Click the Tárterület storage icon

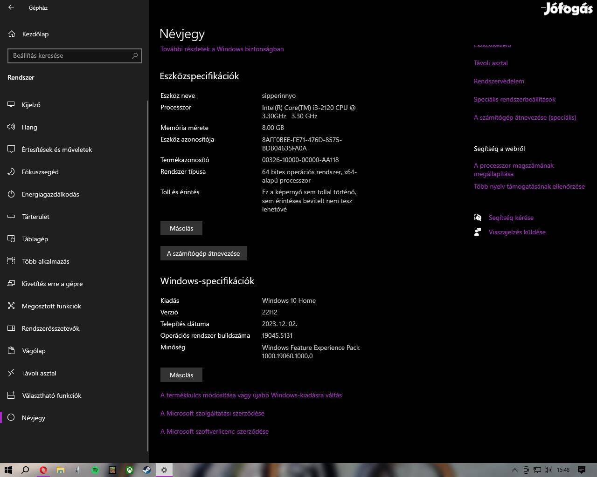click(12, 217)
